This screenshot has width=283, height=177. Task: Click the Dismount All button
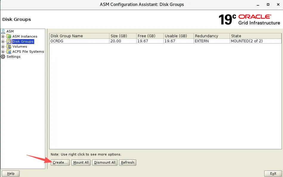(105, 162)
